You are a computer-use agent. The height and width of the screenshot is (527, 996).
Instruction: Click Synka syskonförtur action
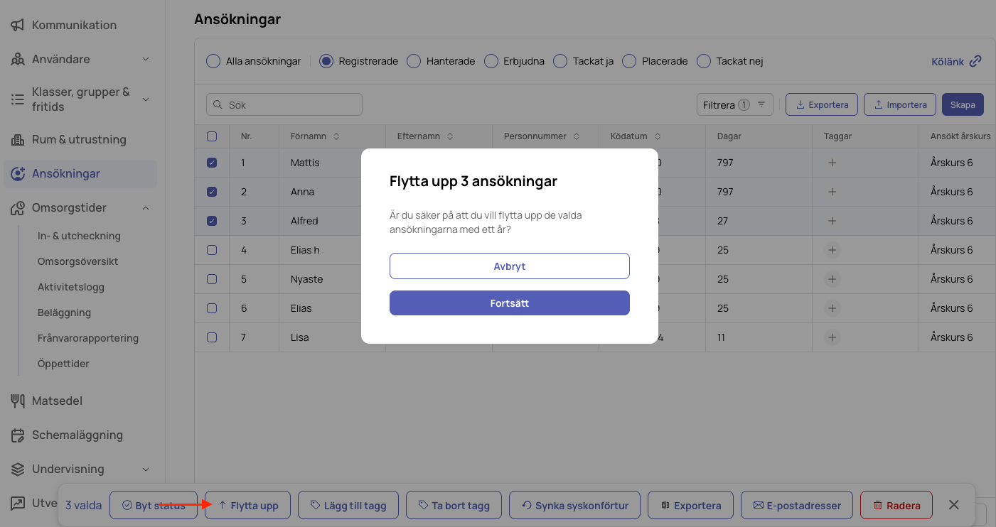pos(574,506)
